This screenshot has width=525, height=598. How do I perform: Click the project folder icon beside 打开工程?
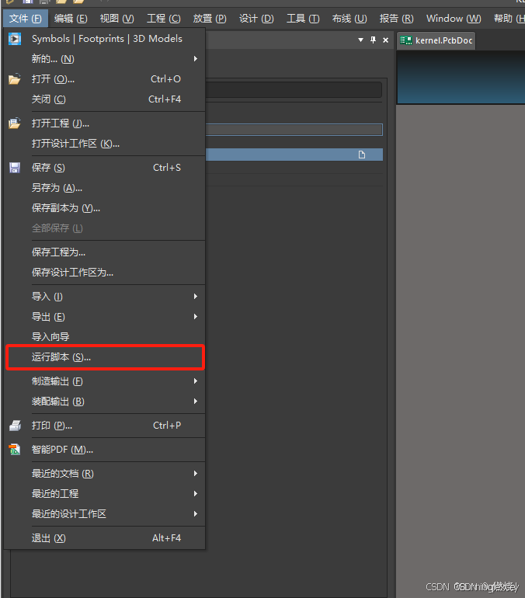15,123
